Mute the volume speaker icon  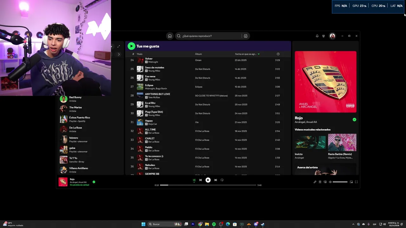[330, 182]
